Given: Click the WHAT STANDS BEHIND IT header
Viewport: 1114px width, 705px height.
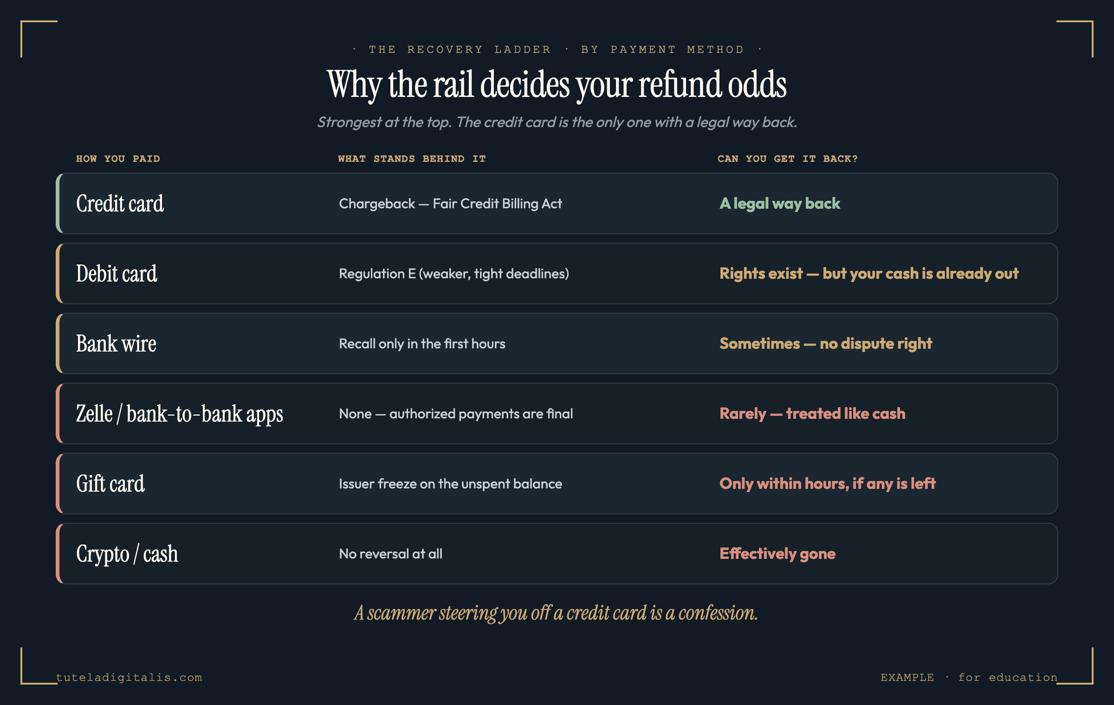Looking at the screenshot, I should [x=412, y=159].
